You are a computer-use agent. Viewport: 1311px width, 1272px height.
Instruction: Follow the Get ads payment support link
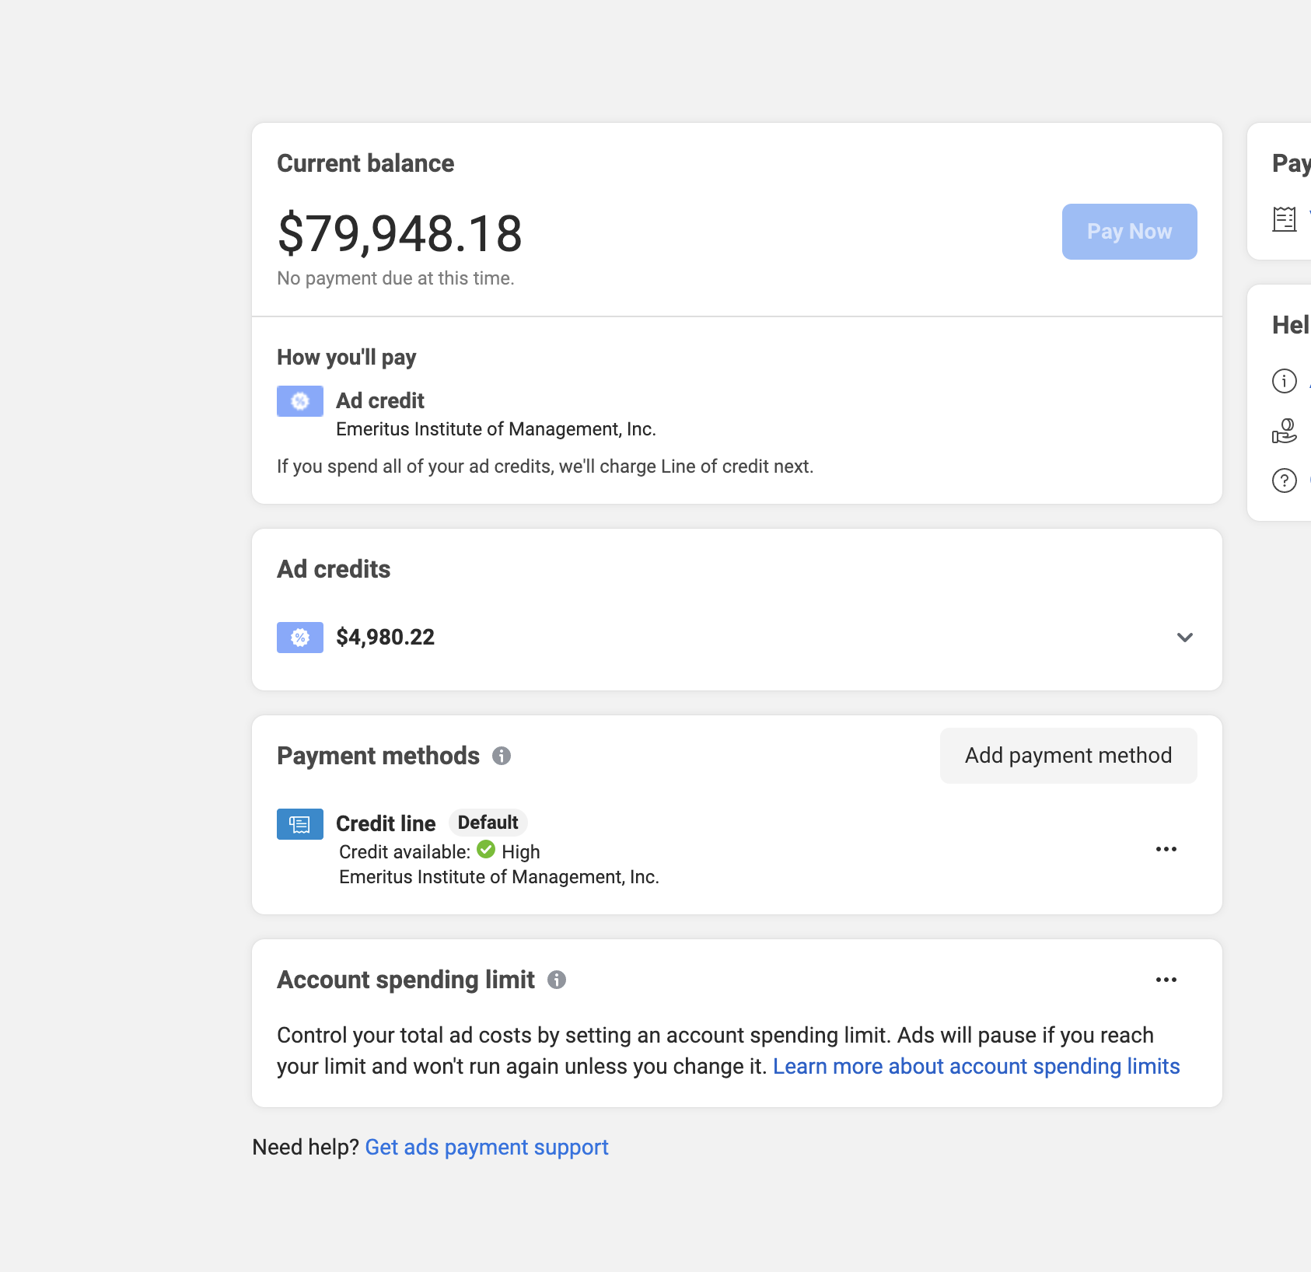pyautogui.click(x=487, y=1148)
